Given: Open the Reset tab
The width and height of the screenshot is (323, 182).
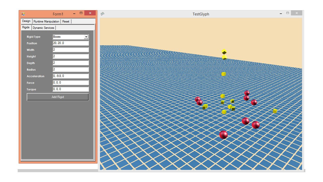Looking at the screenshot, I should coord(66,21).
